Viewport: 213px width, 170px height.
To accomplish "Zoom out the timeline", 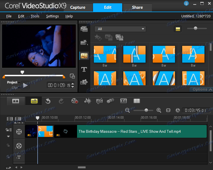I will 128,110.
